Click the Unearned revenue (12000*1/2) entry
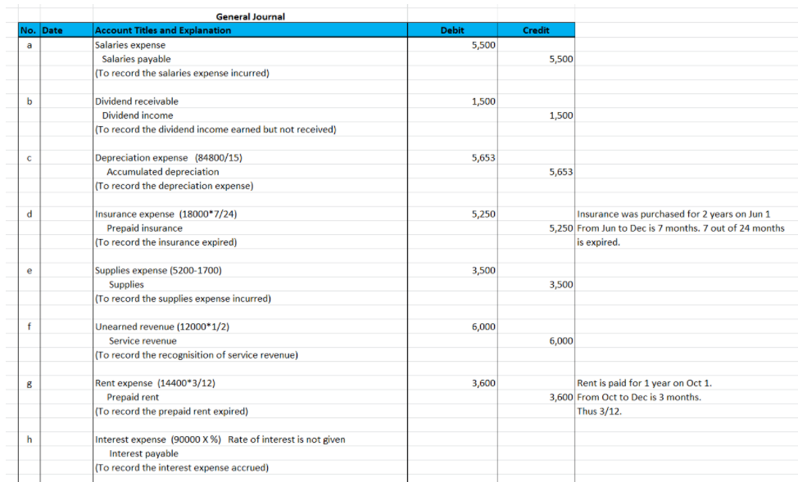The image size is (798, 482). point(160,327)
